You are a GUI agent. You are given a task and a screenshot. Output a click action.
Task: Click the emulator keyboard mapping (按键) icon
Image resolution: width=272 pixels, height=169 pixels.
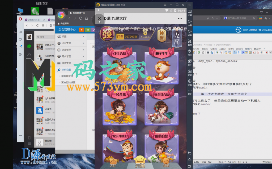point(190,12)
